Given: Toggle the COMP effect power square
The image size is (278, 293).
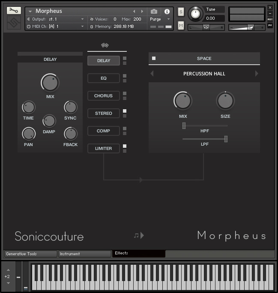Looking at the screenshot, I should 125,129.
